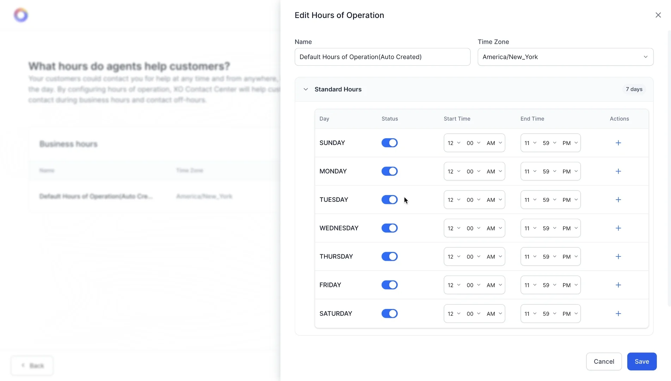Add a time slot for Wednesday
The height and width of the screenshot is (381, 671).
(618, 228)
